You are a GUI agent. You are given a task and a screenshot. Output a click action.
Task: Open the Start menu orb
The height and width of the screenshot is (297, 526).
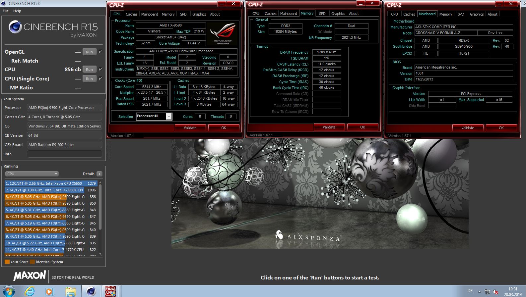pyautogui.click(x=9, y=291)
